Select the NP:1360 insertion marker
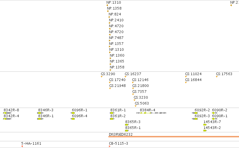The height and width of the screenshot is (148, 239). tap(110, 58)
